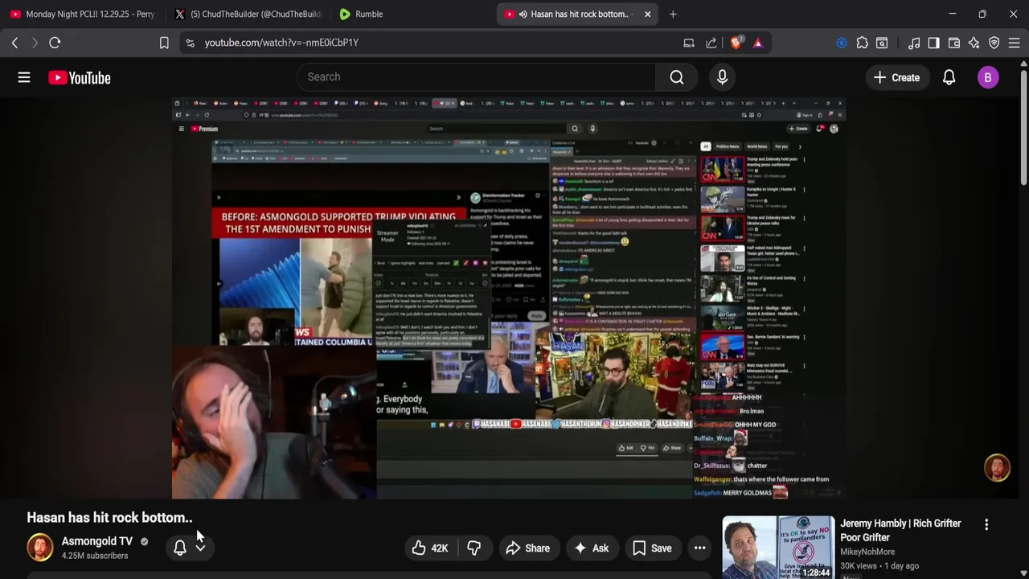Toggle the browser sidebar panel
This screenshot has width=1029, height=579.
pyautogui.click(x=933, y=43)
